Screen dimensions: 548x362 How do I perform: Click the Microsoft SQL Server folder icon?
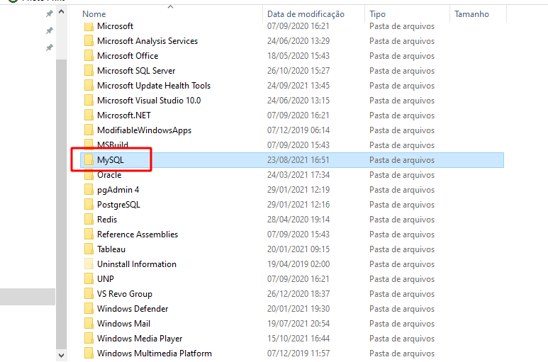89,71
